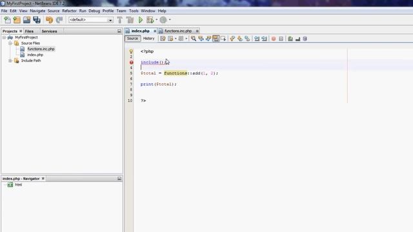Switch to the Projects tab

[x=10, y=31]
